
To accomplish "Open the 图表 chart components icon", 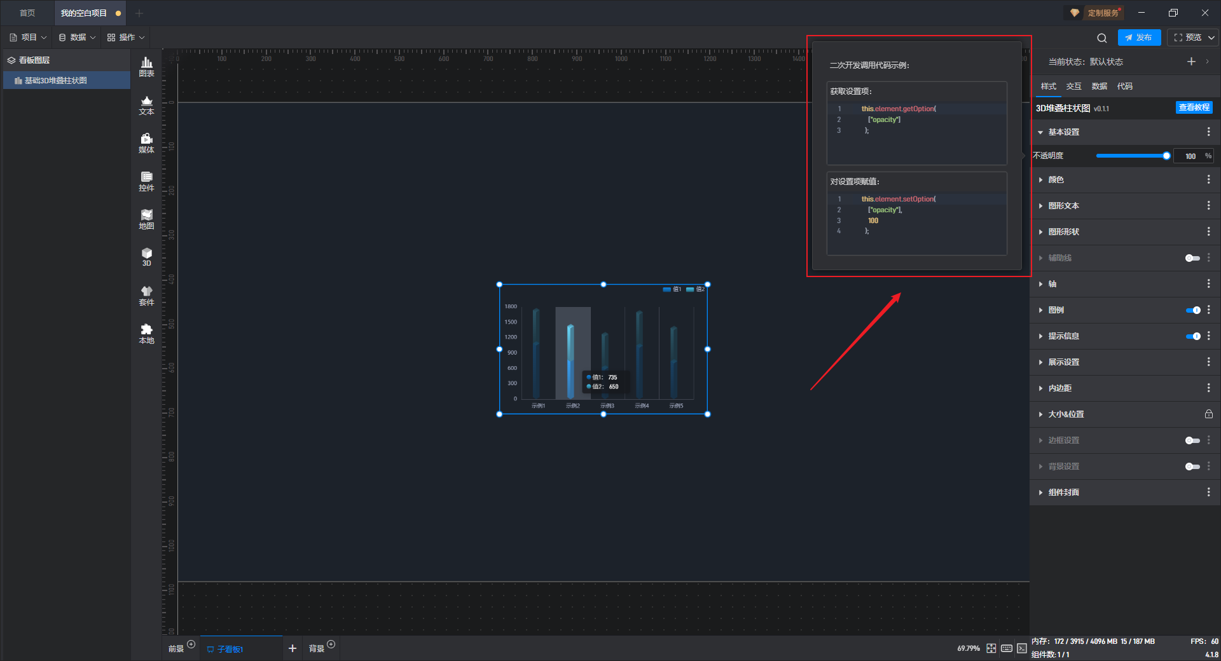I will [146, 67].
